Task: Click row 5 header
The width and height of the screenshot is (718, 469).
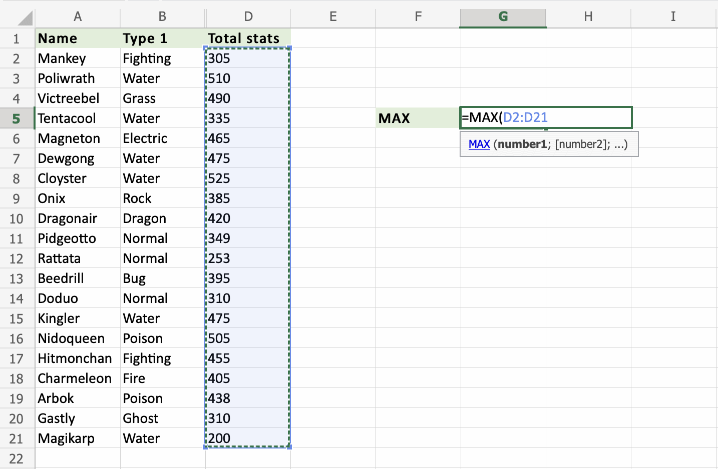Action: pyautogui.click(x=17, y=118)
